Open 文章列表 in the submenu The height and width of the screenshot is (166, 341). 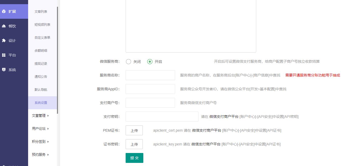point(41,12)
